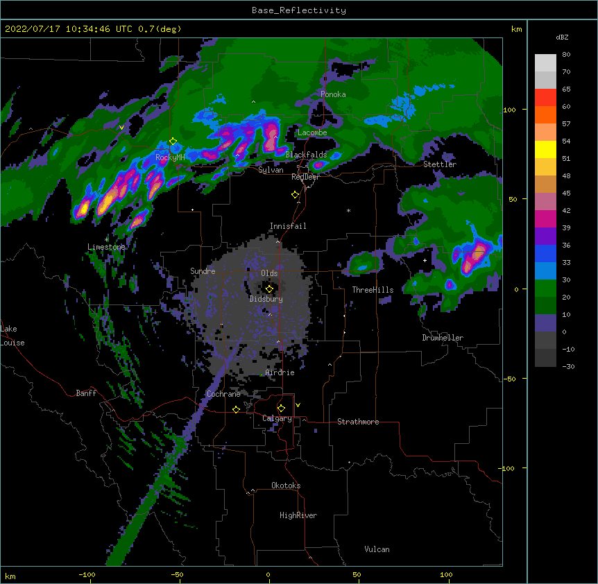Click the 80 value on the dBZ legend
Image resolution: width=598 pixels, height=584 pixels.
(566, 55)
